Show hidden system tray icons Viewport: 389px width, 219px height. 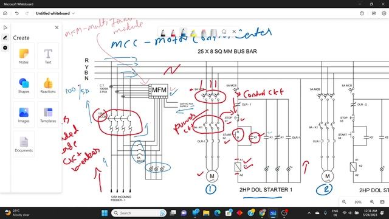coord(309,213)
